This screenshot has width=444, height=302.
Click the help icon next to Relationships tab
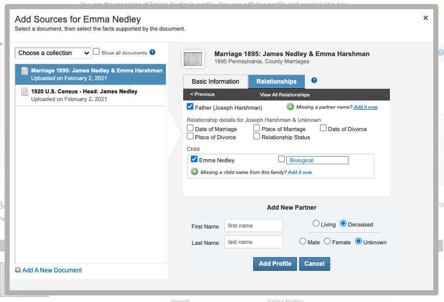tap(314, 81)
